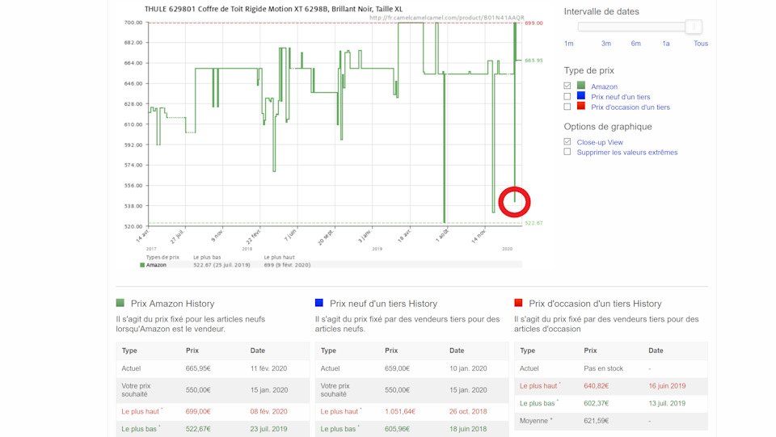Click the blue Prix neuf swatch
776x437 pixels.
tap(581, 96)
